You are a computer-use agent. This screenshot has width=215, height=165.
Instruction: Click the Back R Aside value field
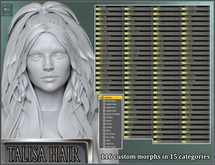(121, 24)
